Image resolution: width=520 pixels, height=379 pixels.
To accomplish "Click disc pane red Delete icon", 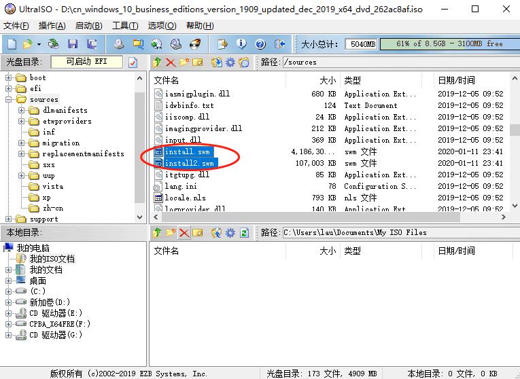I will point(171,62).
